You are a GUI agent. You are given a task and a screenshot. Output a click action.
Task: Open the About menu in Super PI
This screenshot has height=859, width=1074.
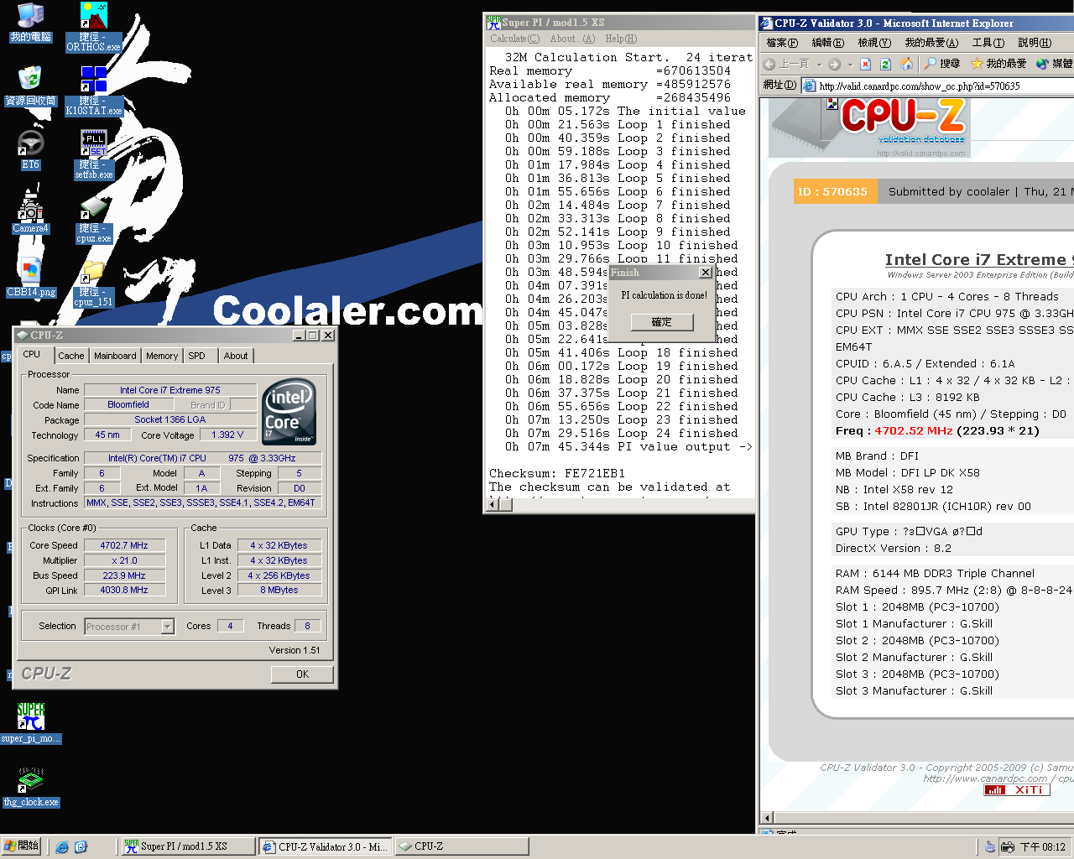[572, 39]
